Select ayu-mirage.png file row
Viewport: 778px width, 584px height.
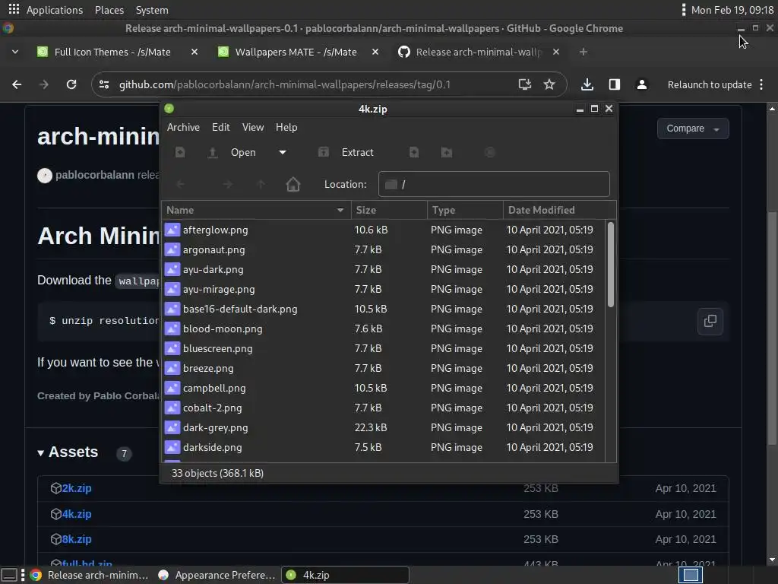384,289
